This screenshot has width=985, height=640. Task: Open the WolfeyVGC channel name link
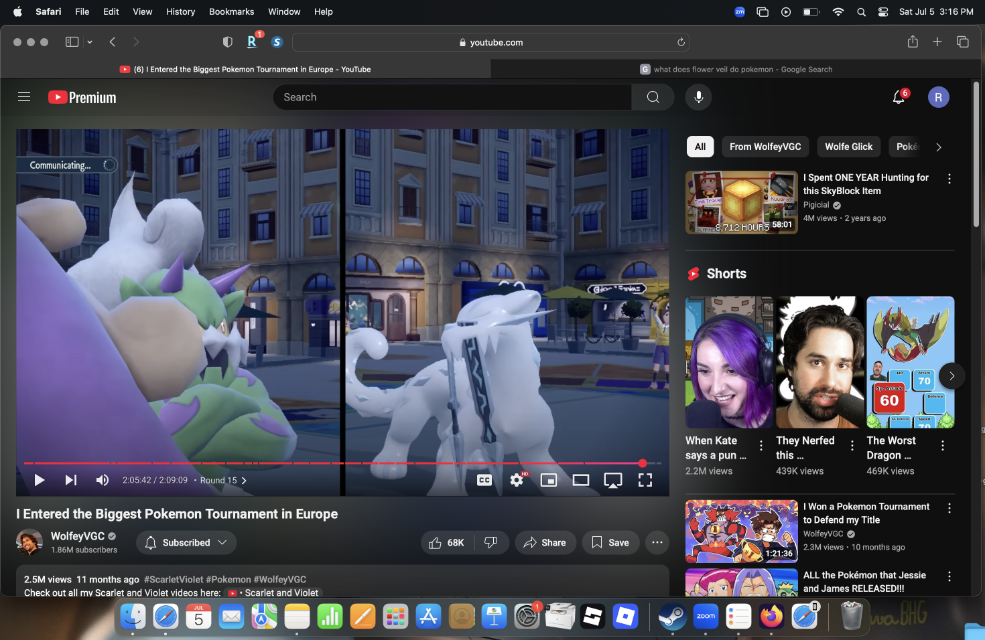point(78,536)
